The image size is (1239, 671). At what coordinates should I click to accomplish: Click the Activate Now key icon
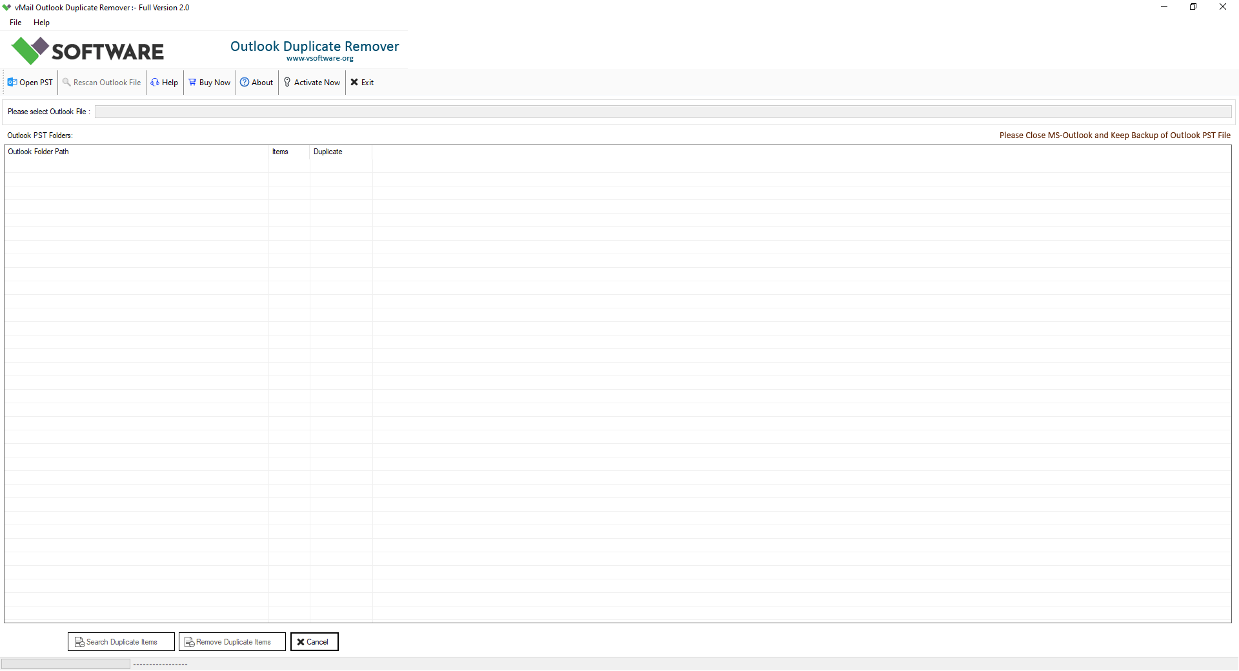click(287, 82)
